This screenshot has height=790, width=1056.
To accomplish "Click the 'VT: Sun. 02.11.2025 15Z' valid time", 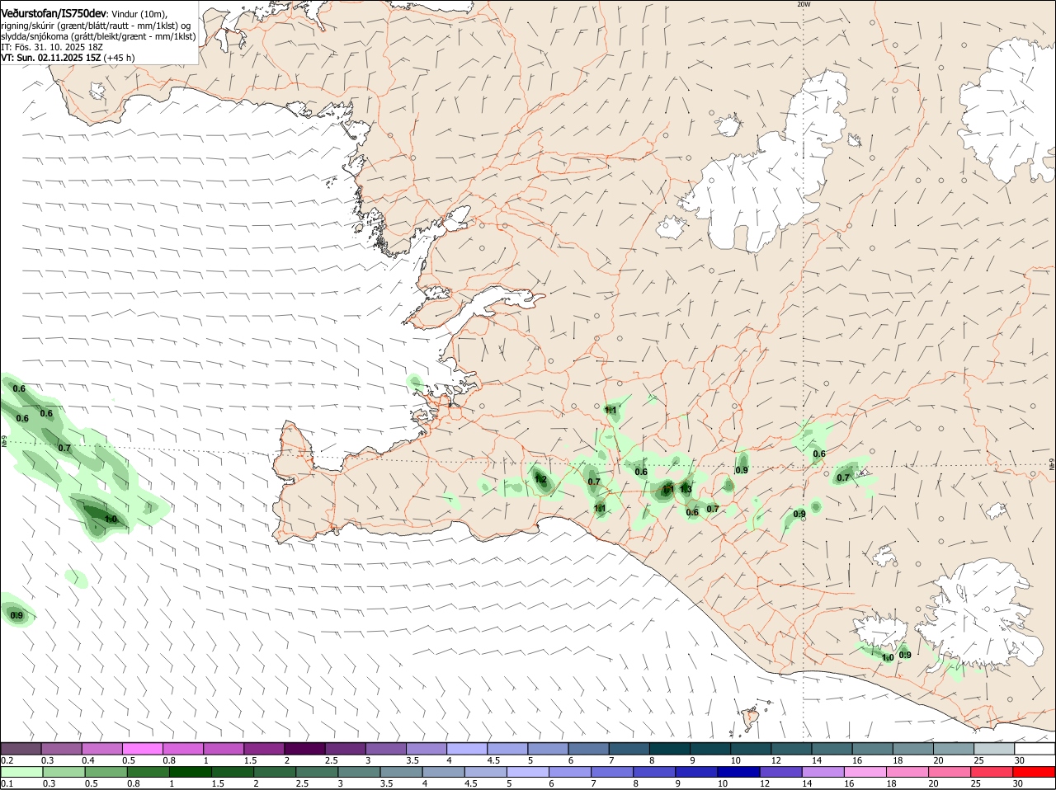I will (x=50, y=58).
